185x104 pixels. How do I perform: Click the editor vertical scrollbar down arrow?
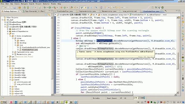[x=177, y=92]
